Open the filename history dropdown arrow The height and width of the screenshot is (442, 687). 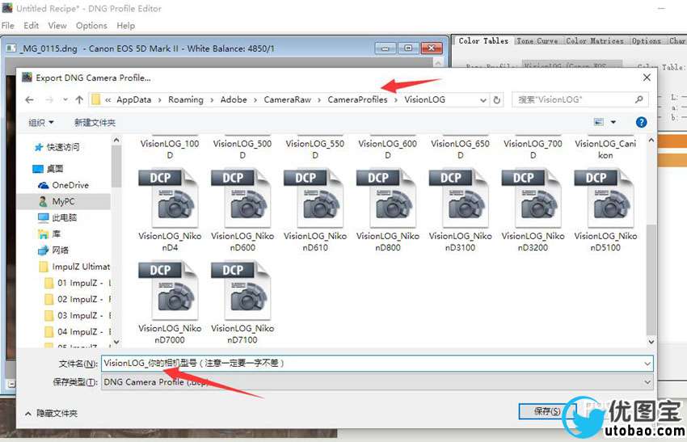pos(647,364)
